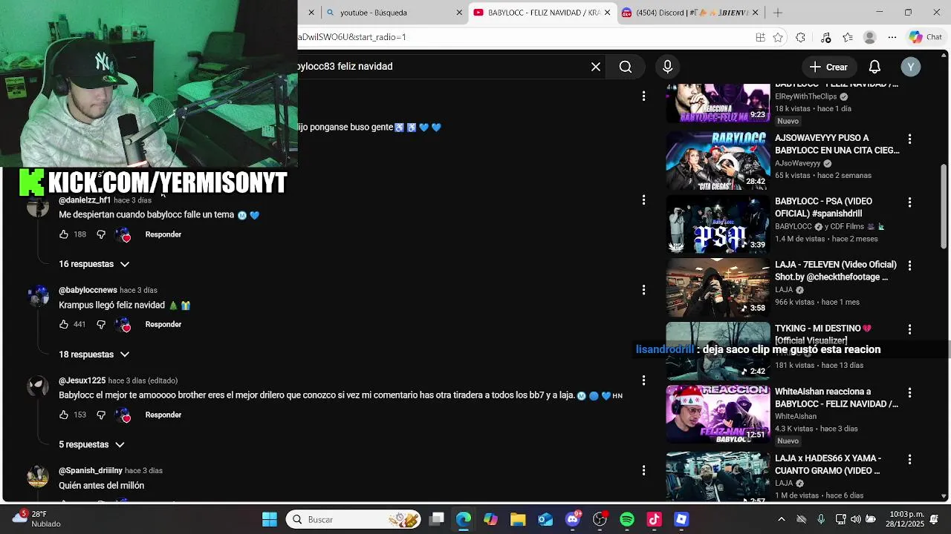
Task: Expand 16 respuestas under danielzz_hf1
Action: click(x=94, y=264)
